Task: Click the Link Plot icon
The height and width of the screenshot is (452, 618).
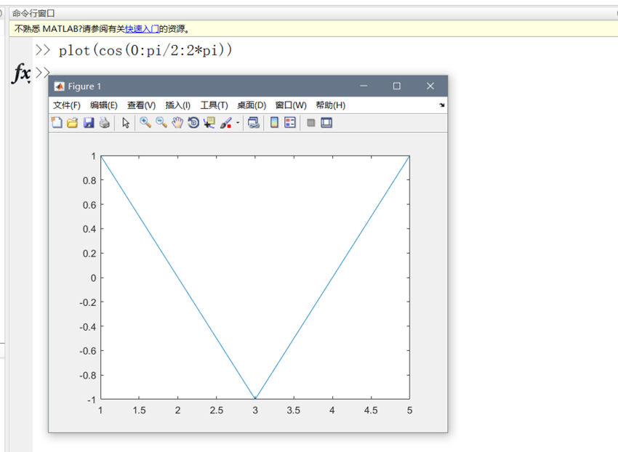Action: (x=254, y=123)
